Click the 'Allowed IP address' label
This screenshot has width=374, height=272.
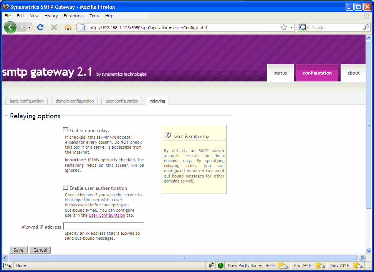(41, 227)
